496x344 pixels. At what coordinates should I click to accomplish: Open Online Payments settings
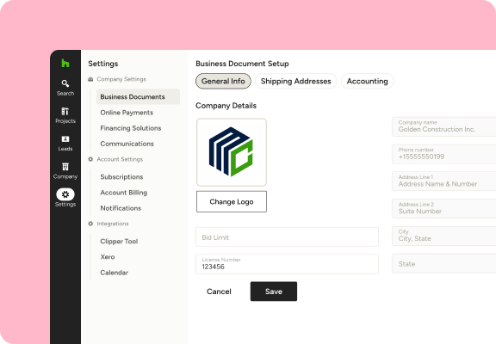(x=127, y=113)
